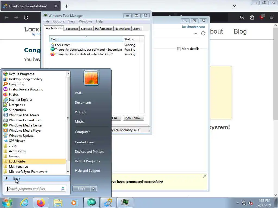The width and height of the screenshot is (278, 208).
Task: Click LockHunter window refresh icon
Action: (203, 33)
